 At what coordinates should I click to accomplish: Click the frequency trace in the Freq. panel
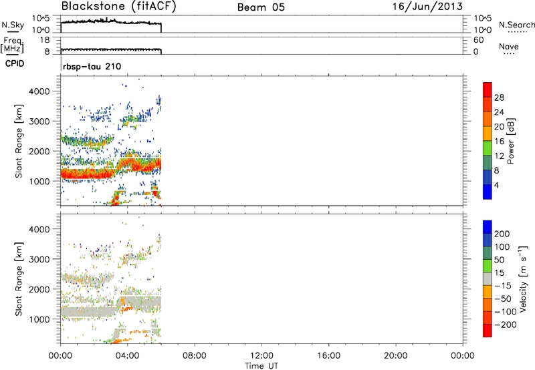coord(111,49)
